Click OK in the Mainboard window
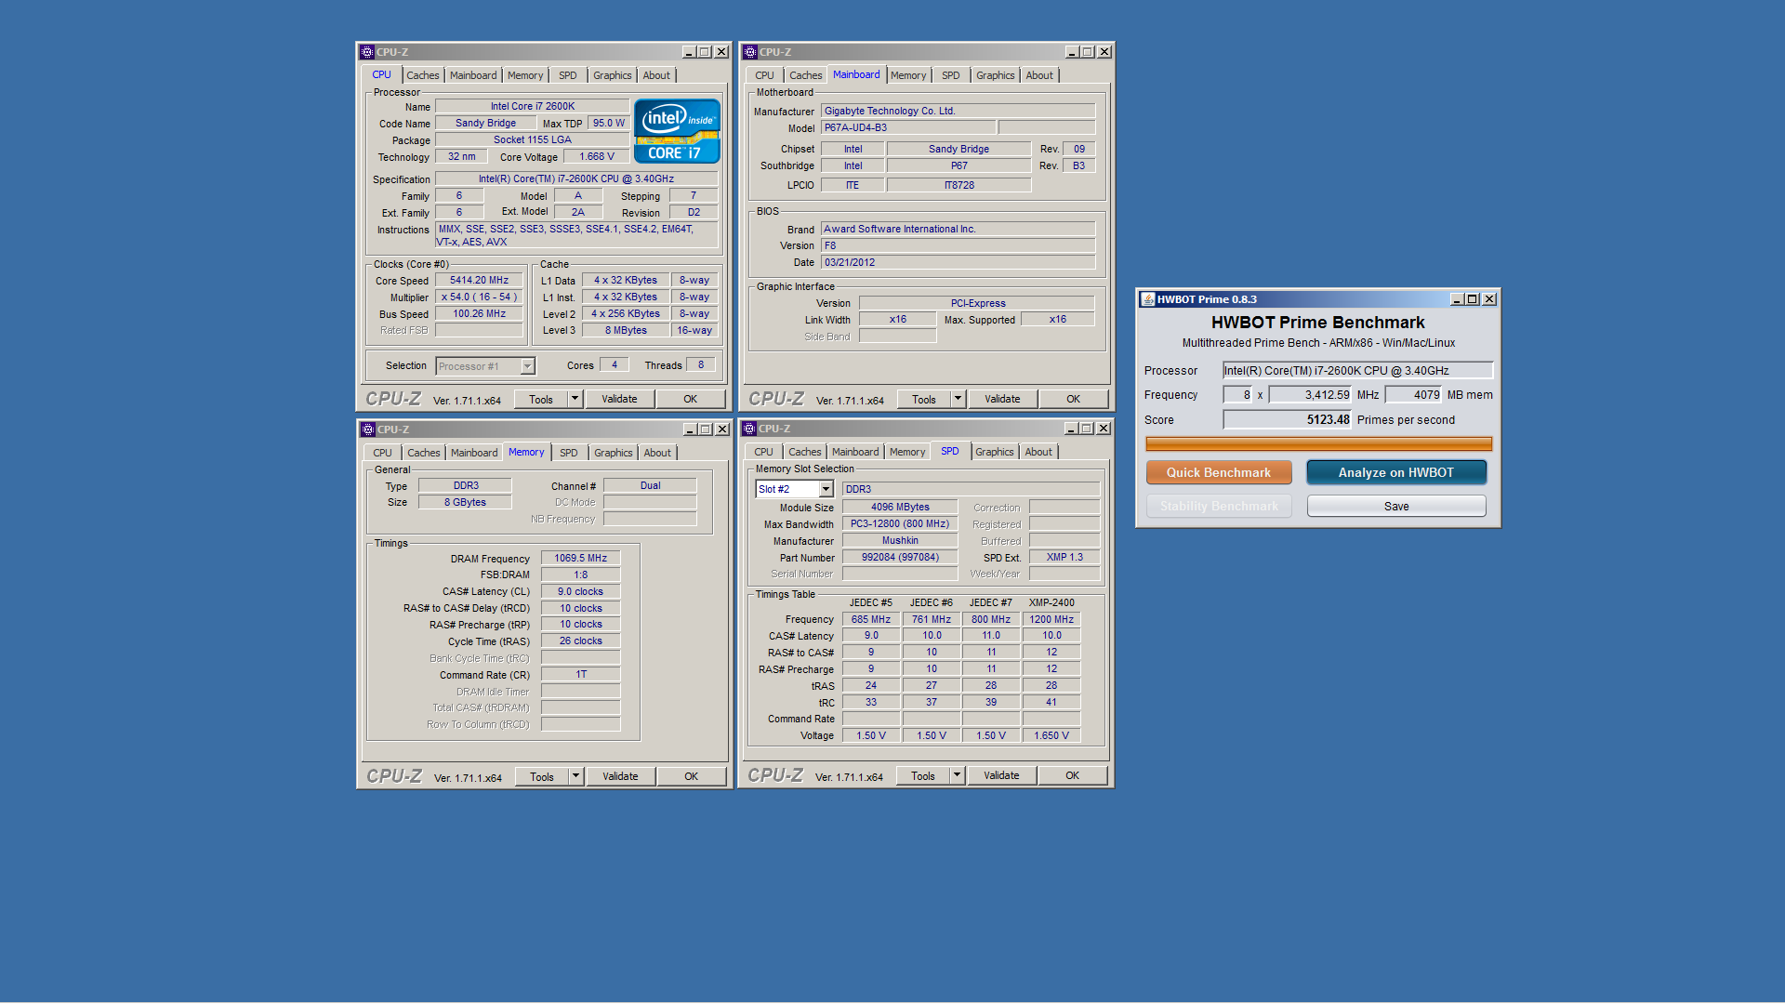 1073,399
